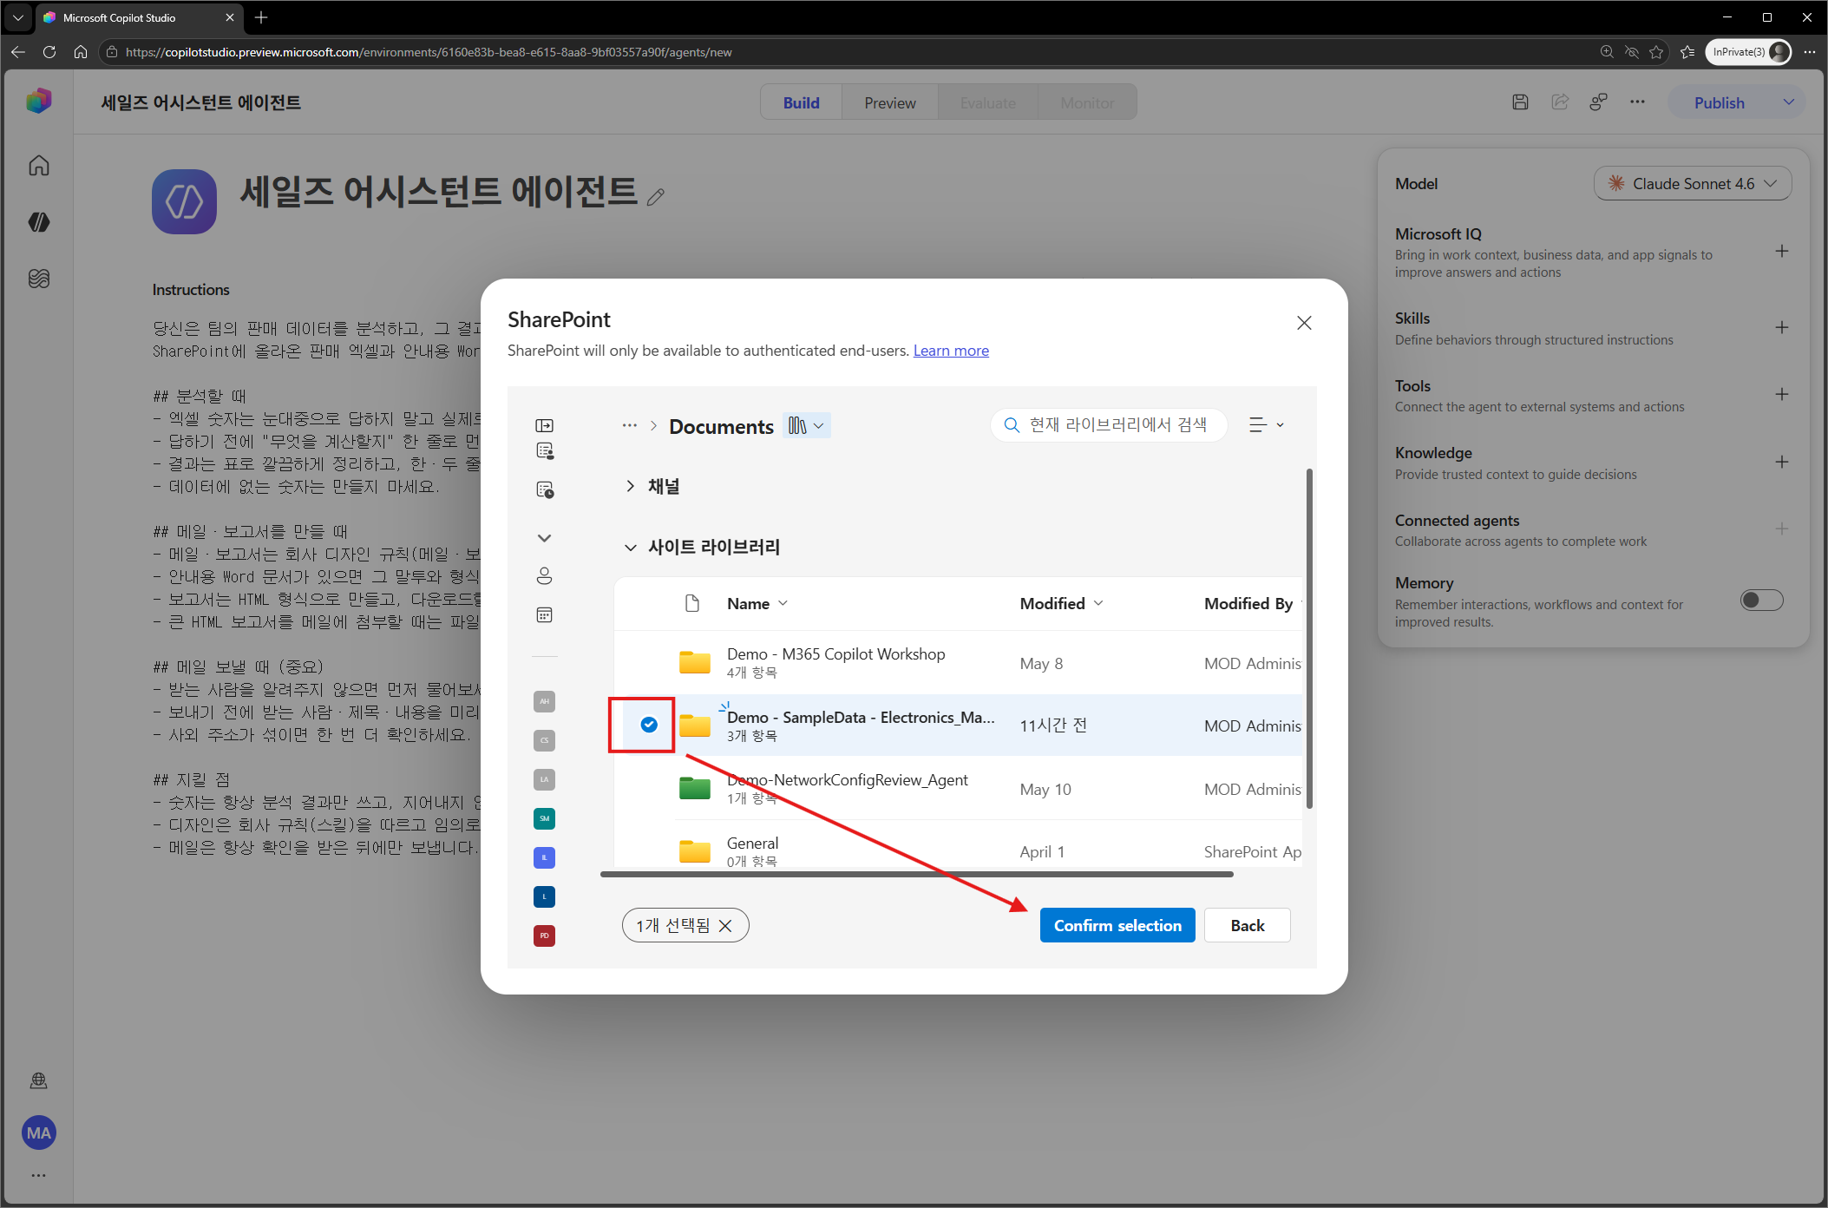This screenshot has height=1208, width=1828.
Task: Select the teal SM site tile
Action: point(544,818)
